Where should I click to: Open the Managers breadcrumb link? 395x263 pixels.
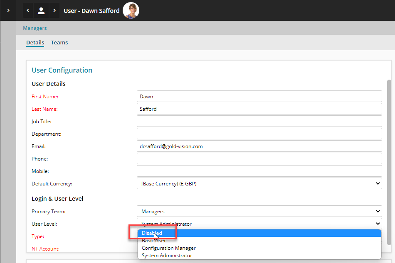(35, 28)
